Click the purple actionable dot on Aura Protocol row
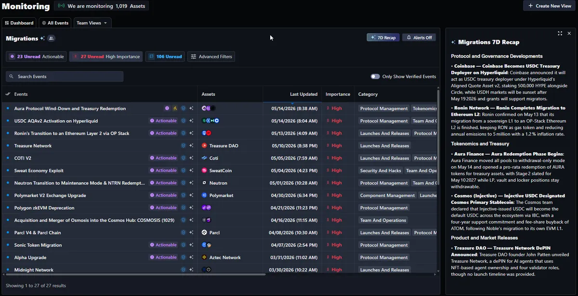Viewport: 578px width, 296px height. pos(167,108)
